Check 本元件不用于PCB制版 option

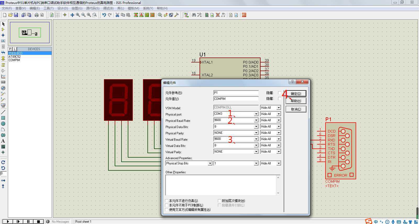(167, 205)
